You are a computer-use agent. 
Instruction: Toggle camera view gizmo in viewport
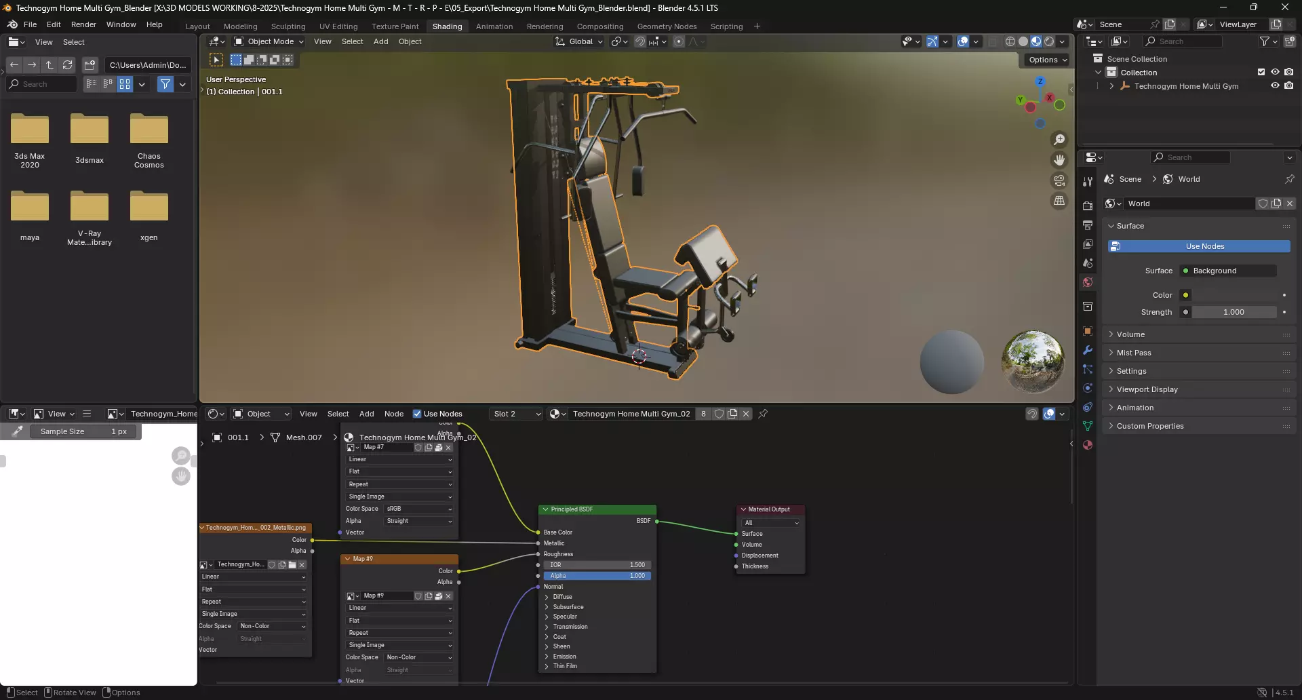pos(1059,180)
